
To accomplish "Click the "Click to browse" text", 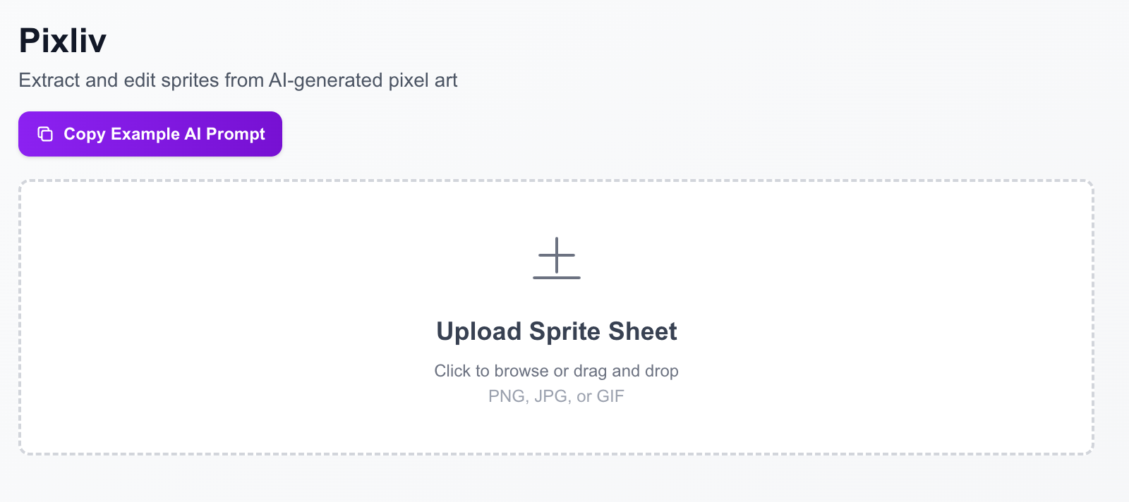I will click(491, 371).
